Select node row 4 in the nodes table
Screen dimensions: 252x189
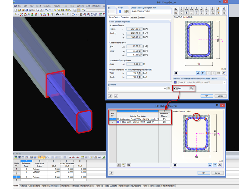click(x=16, y=177)
